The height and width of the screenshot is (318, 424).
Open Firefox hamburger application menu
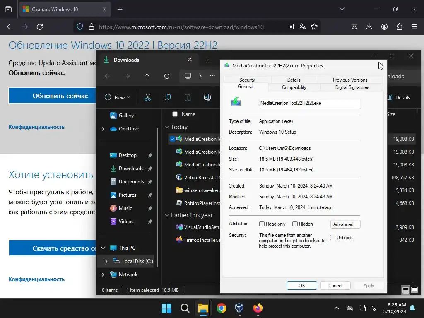click(x=414, y=26)
